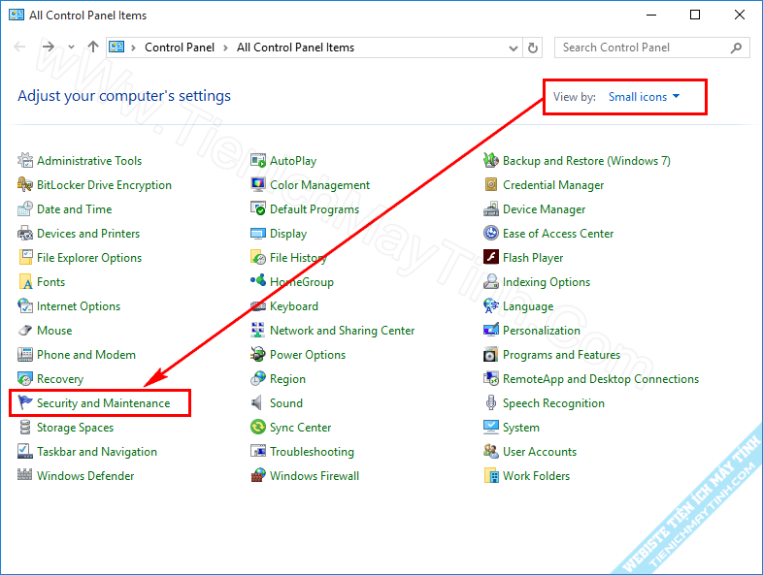Image resolution: width=763 pixels, height=575 pixels.
Task: Open the Troubleshooting link
Action: pos(312,452)
